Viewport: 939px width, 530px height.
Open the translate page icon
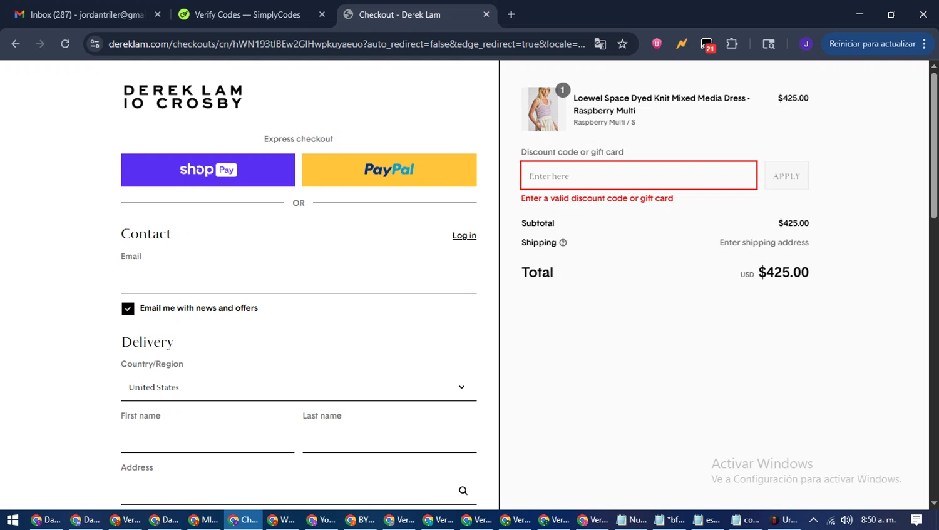click(600, 44)
